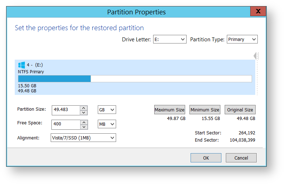Expand the Alignment Vista/7/SSD dropdown
This screenshot has height=184, width=284.
(x=83, y=138)
